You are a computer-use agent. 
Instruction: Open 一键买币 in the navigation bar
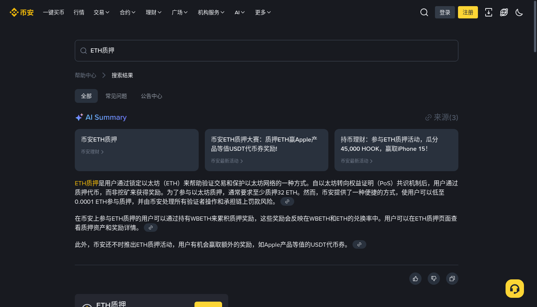coord(54,12)
